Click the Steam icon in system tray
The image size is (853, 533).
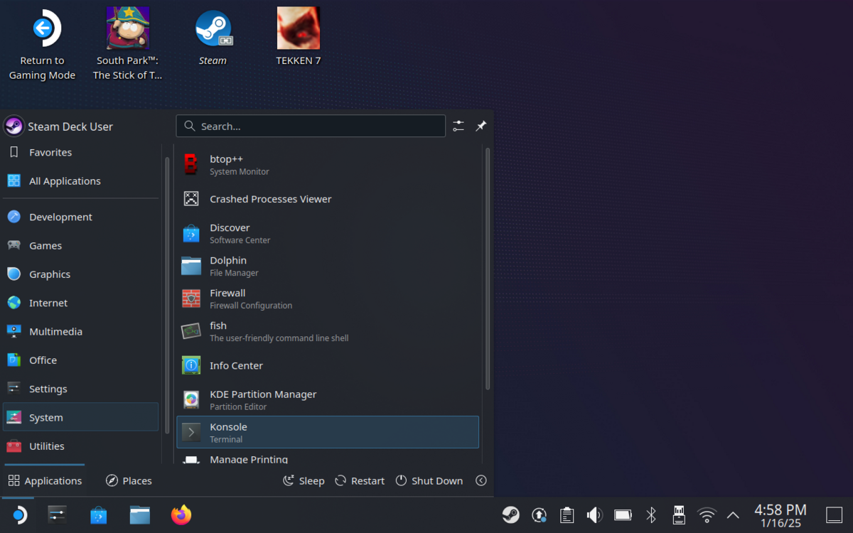point(510,515)
